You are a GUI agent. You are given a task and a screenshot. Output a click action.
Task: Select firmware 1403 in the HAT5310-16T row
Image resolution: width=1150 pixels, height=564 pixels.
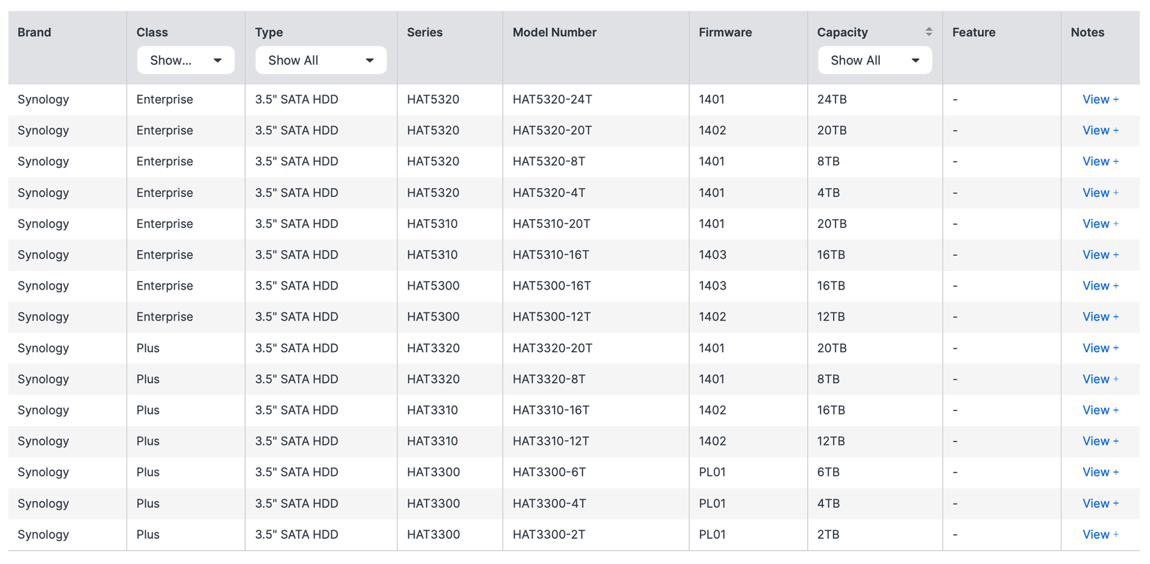712,254
